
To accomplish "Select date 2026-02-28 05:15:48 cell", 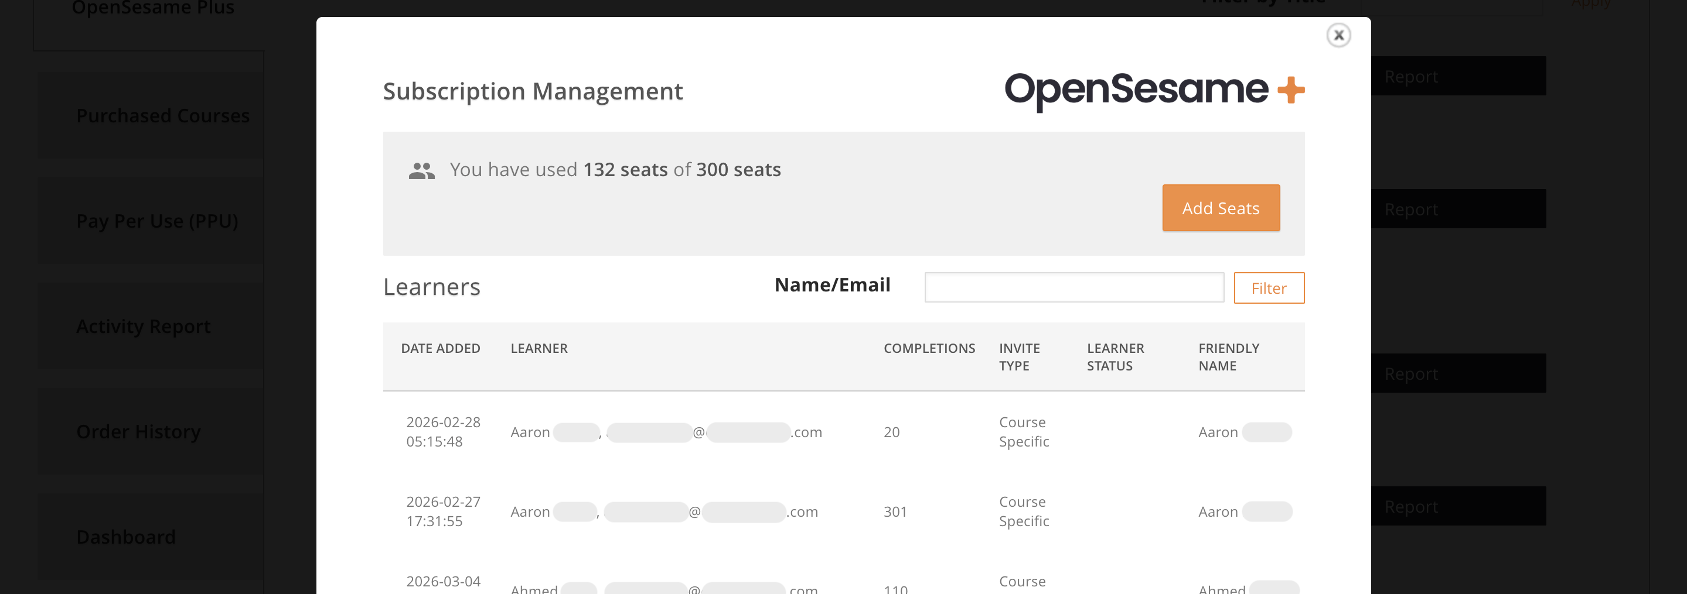I will point(444,432).
